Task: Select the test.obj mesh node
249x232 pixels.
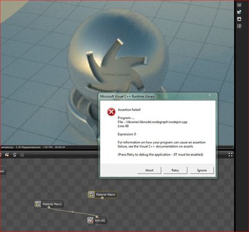Action: (x=96, y=220)
